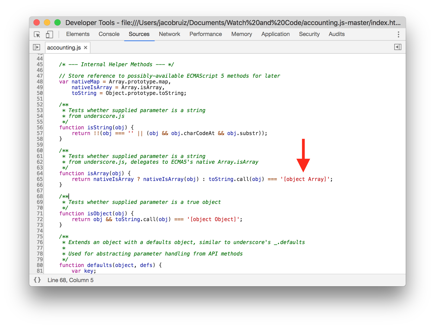The height and width of the screenshot is (328, 435).
Task: Click the red window close button
Action: coord(37,23)
